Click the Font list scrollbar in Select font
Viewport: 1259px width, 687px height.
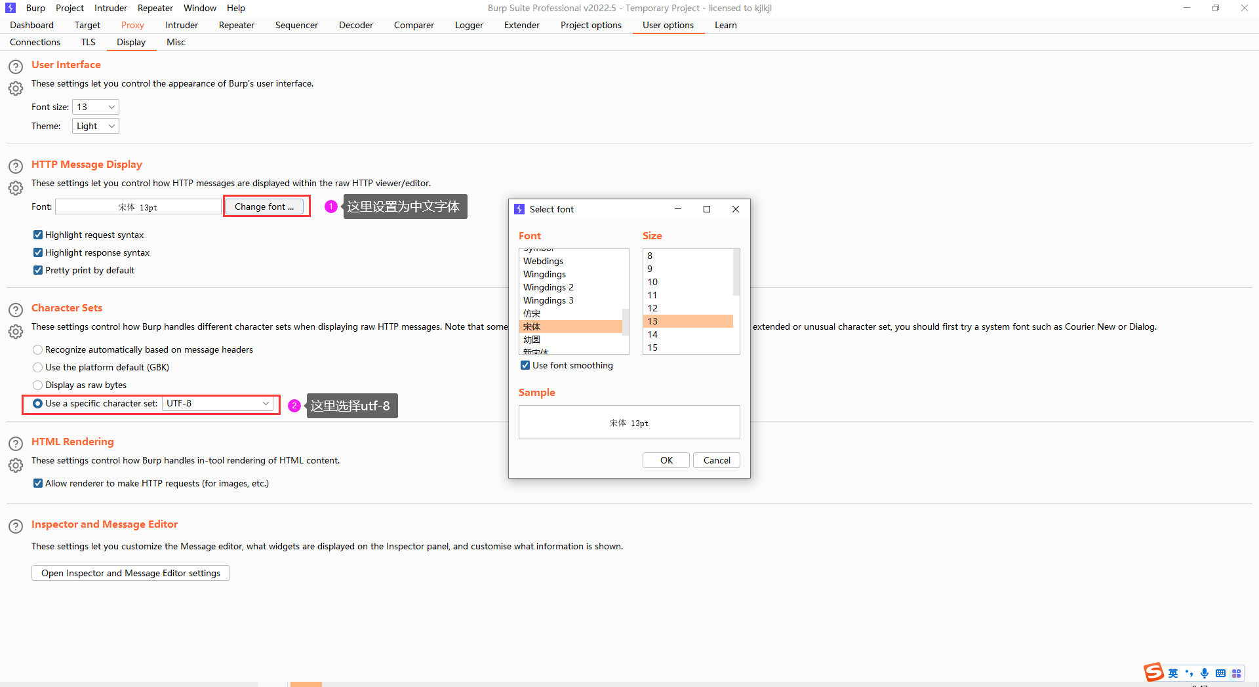[626, 321]
